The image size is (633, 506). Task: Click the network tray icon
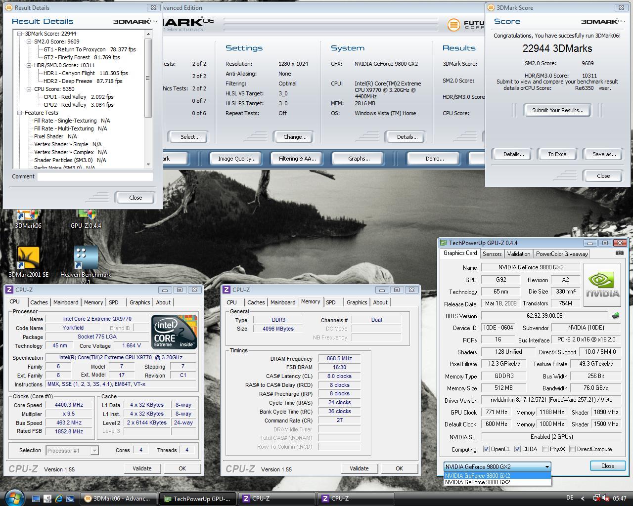[596, 499]
